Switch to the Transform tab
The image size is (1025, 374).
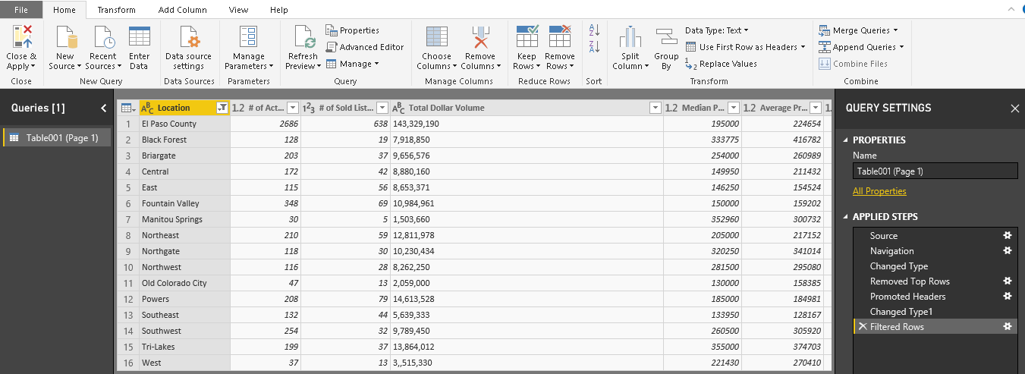point(116,10)
